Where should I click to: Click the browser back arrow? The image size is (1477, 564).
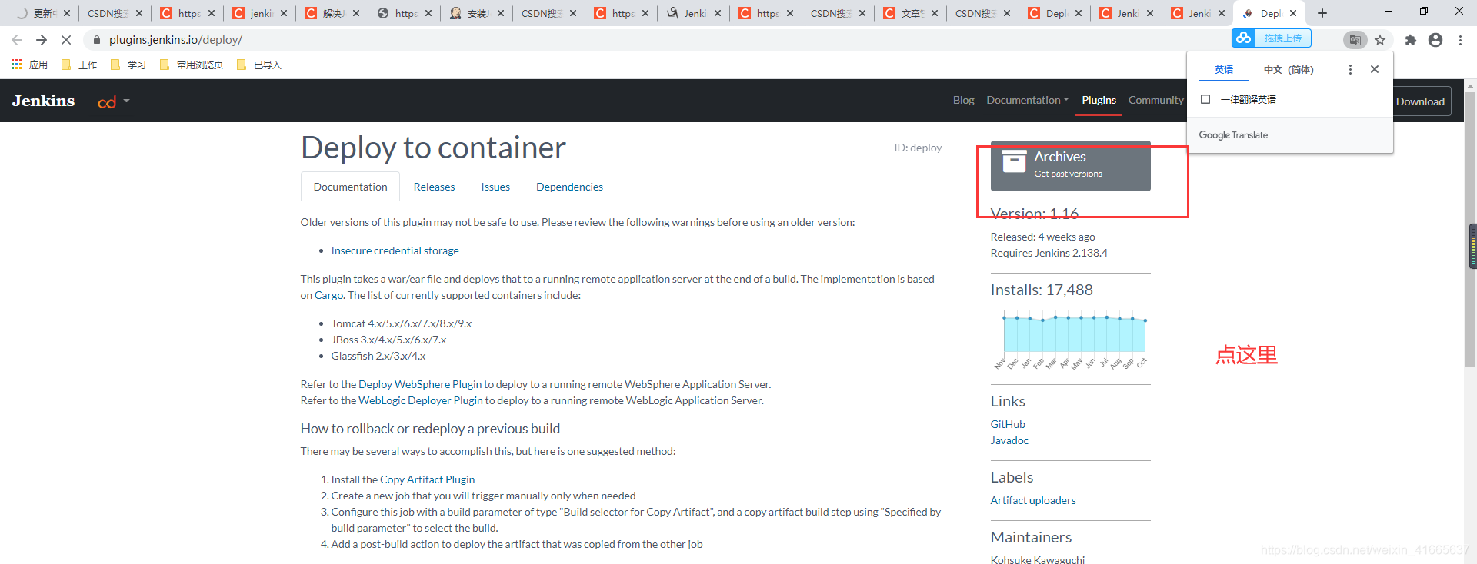[17, 40]
